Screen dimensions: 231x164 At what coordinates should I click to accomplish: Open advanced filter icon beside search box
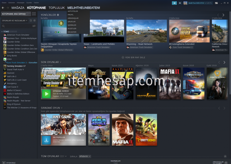click(34, 26)
